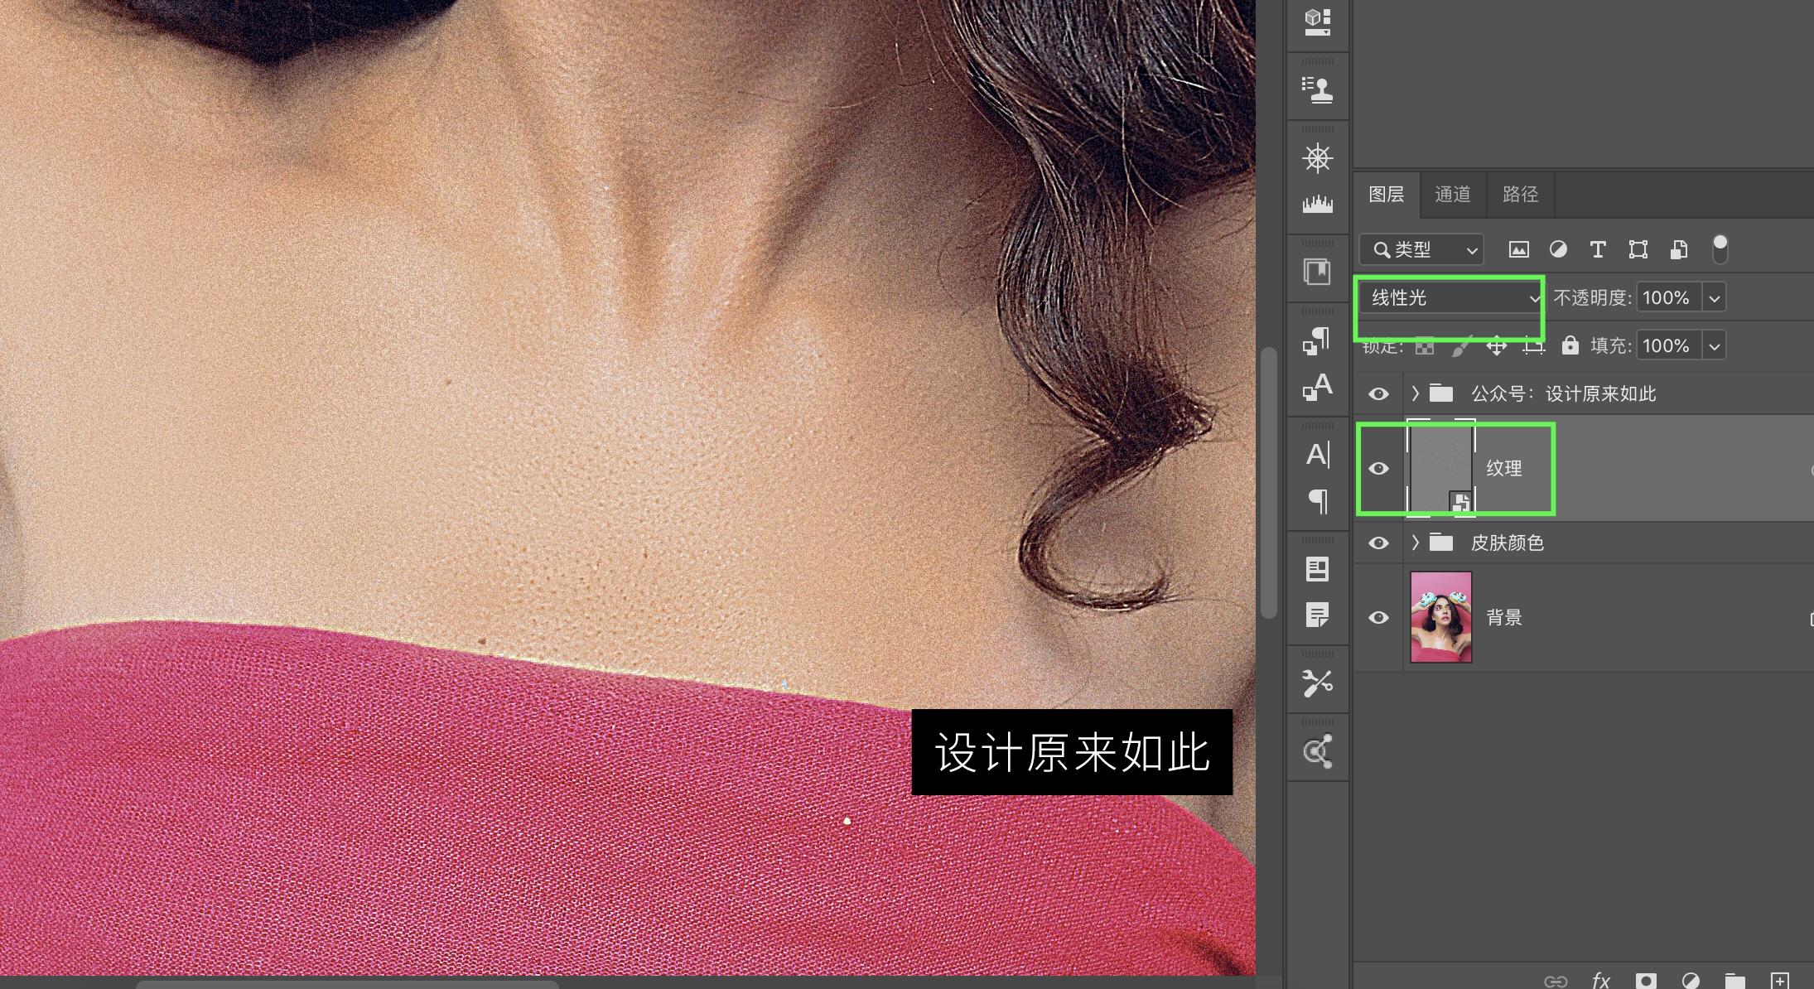
Task: Turn off layer filtering toggle switch
Action: point(1720,249)
